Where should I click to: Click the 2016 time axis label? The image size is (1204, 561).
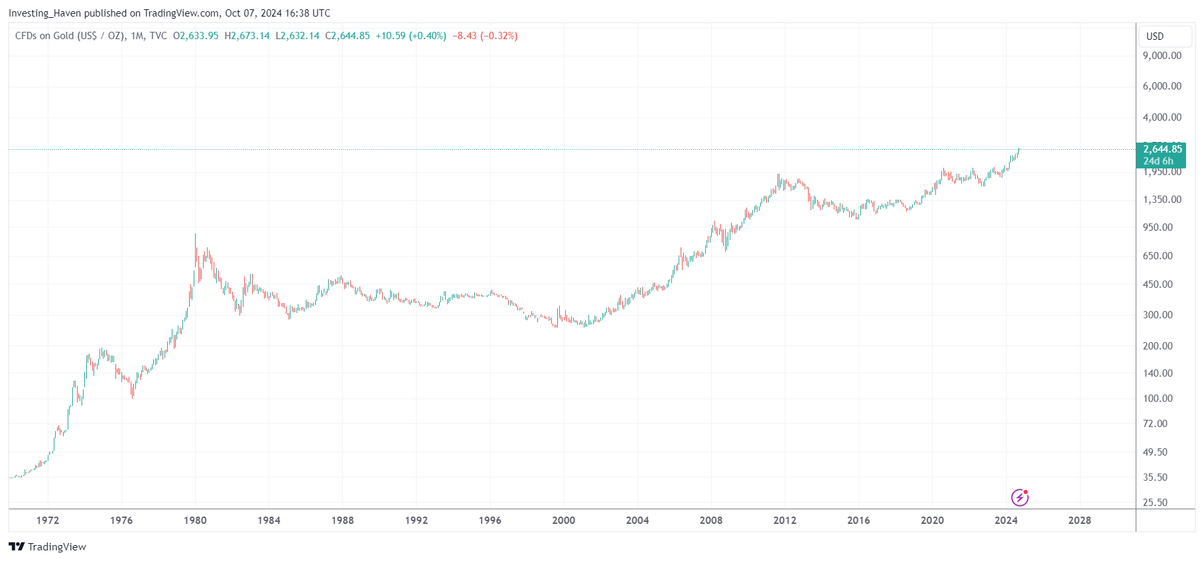tap(858, 521)
